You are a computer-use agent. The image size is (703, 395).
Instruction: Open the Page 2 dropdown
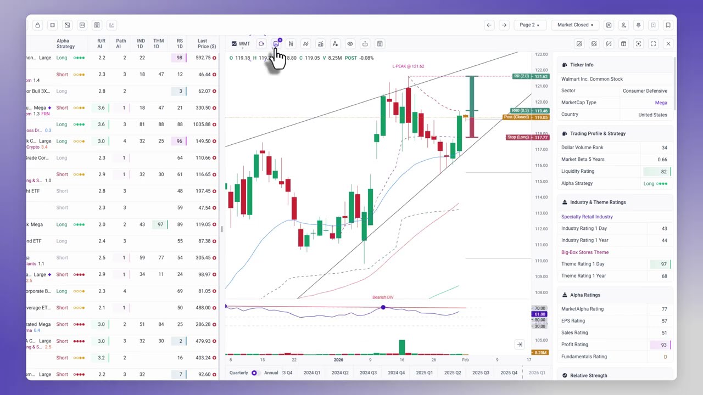529,25
